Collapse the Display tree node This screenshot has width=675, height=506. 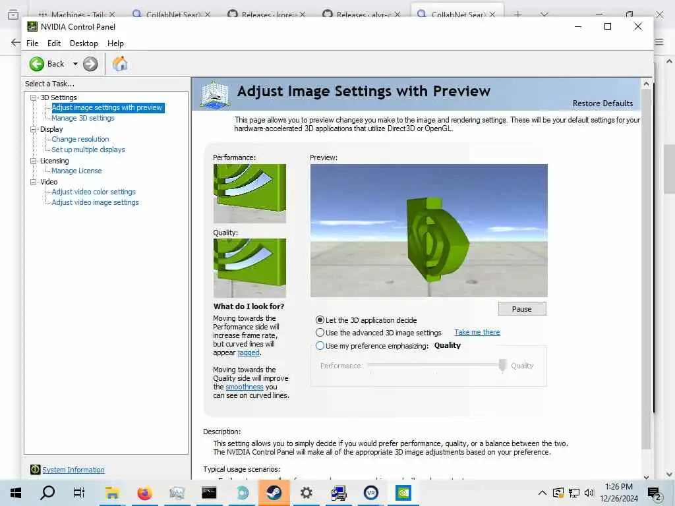tap(33, 129)
